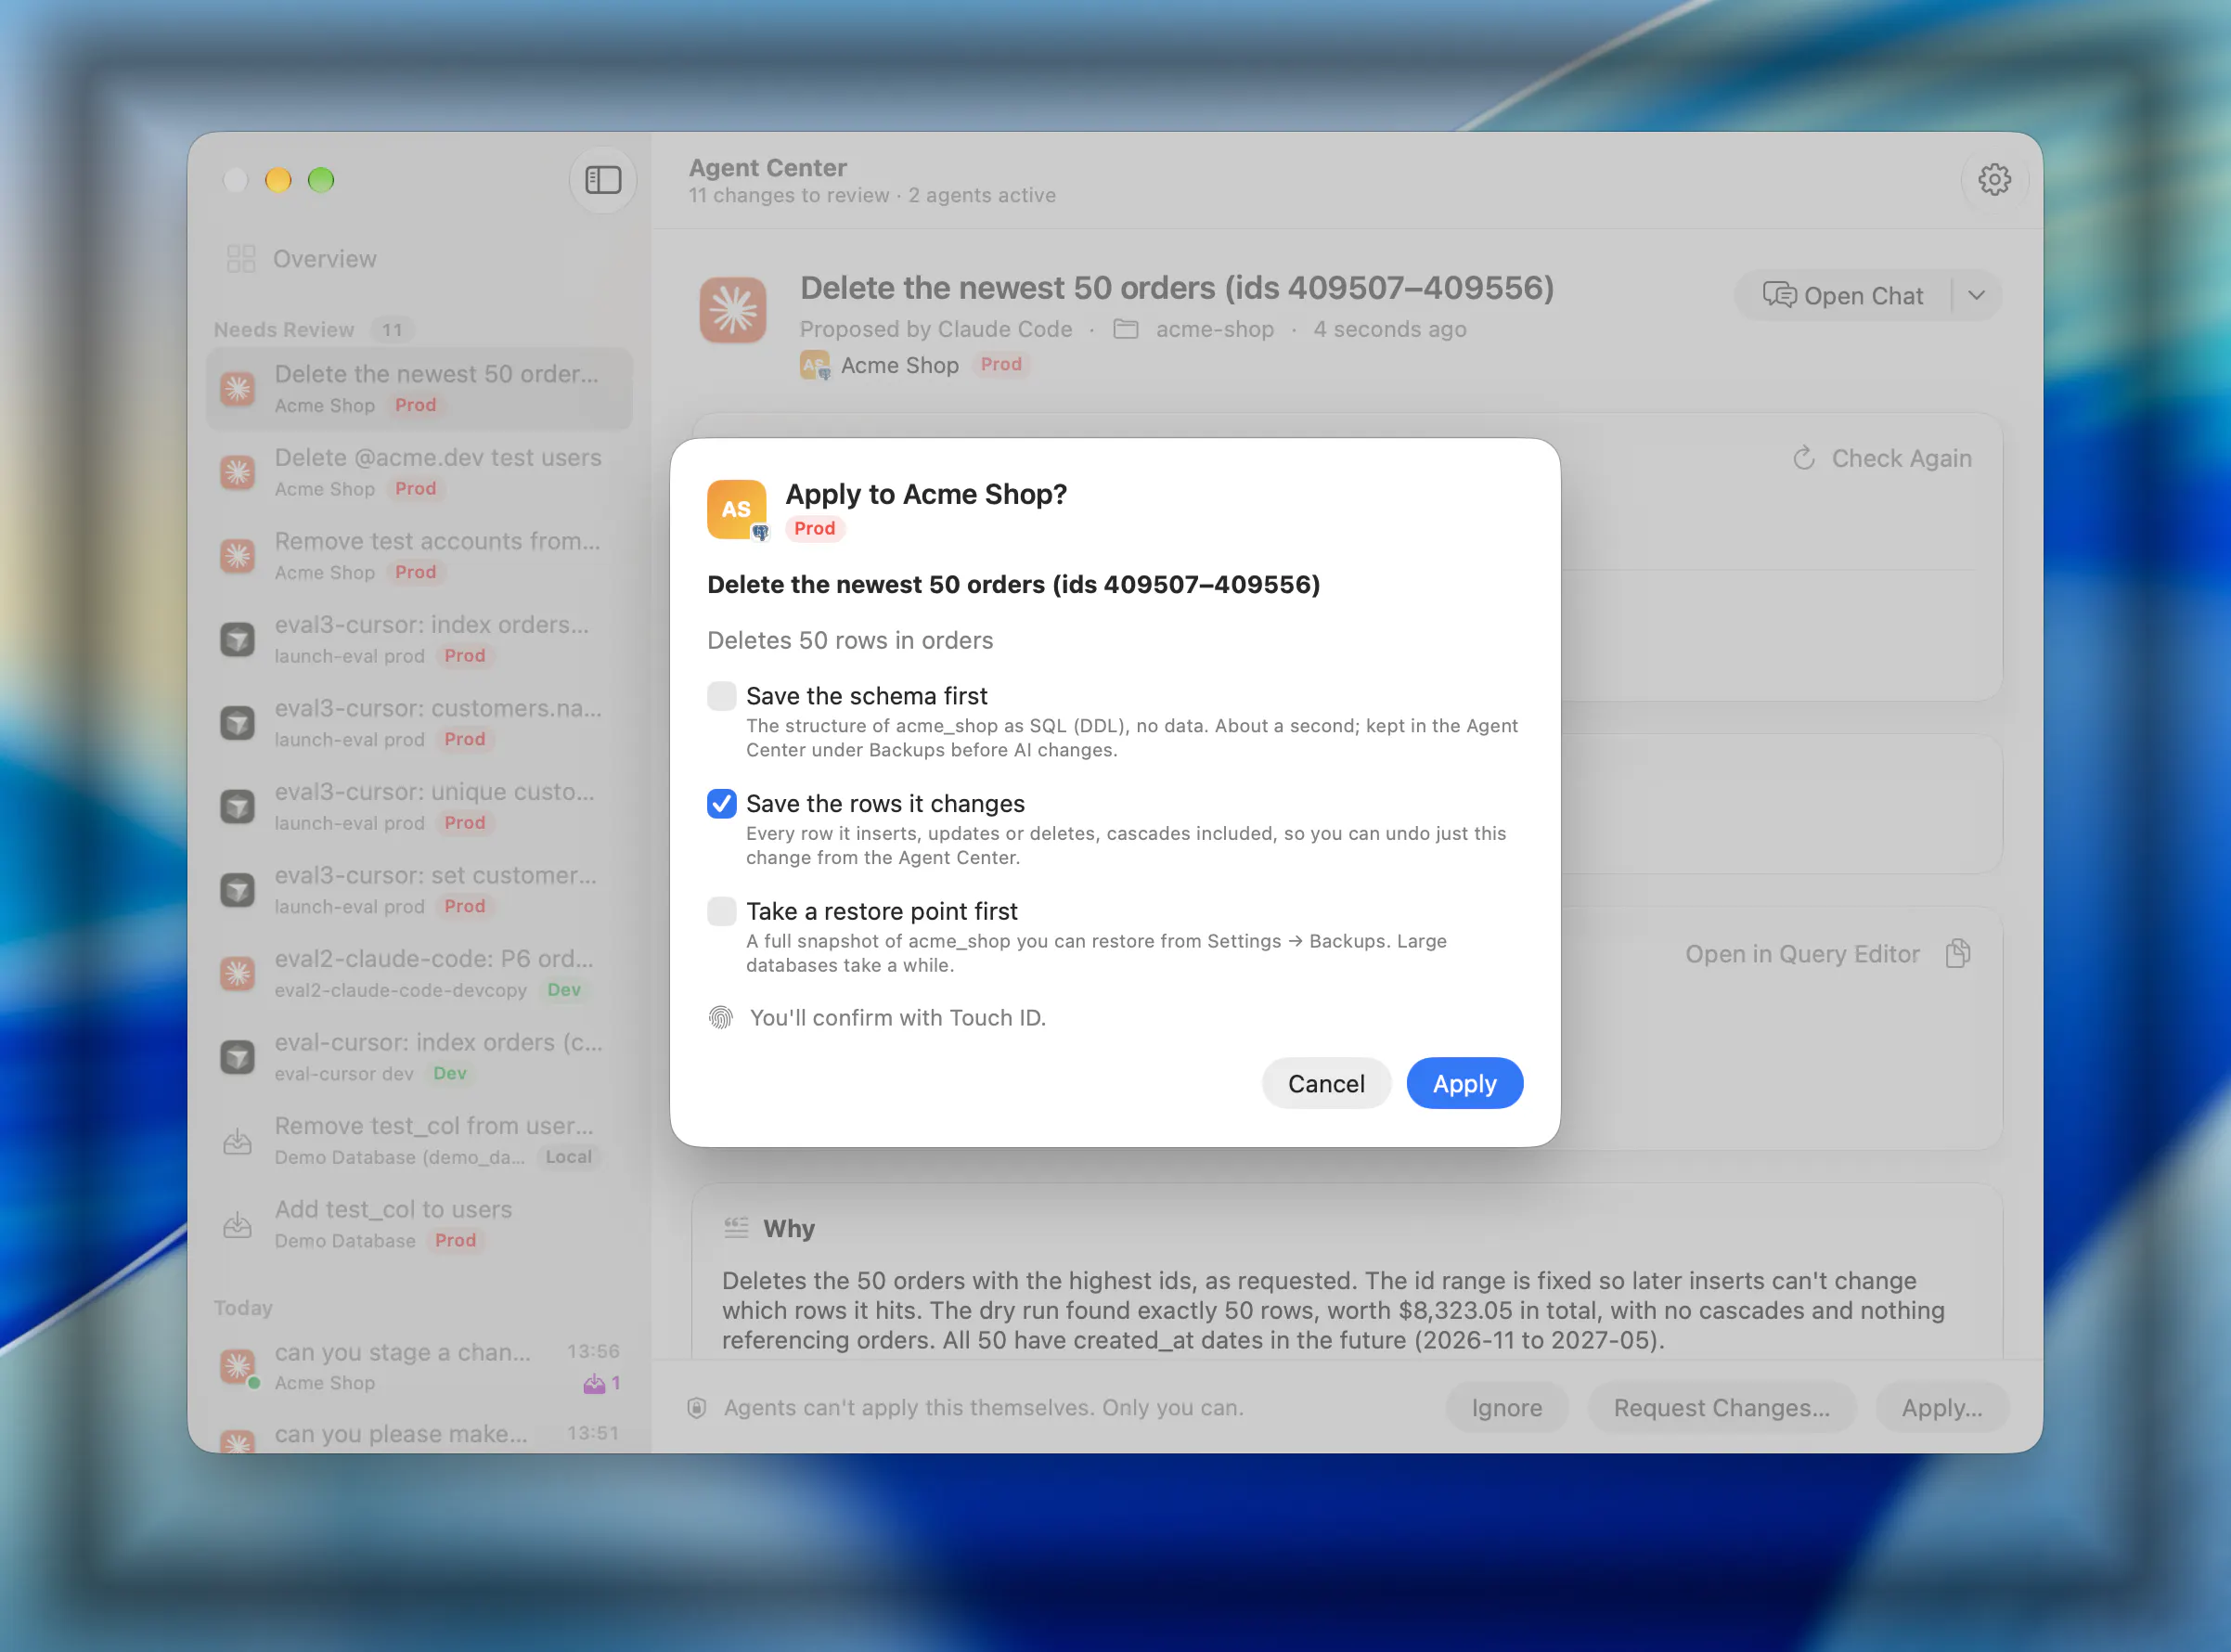
Task: Click icon of eval3-cursor: set customer... item
Action: (x=238, y=890)
